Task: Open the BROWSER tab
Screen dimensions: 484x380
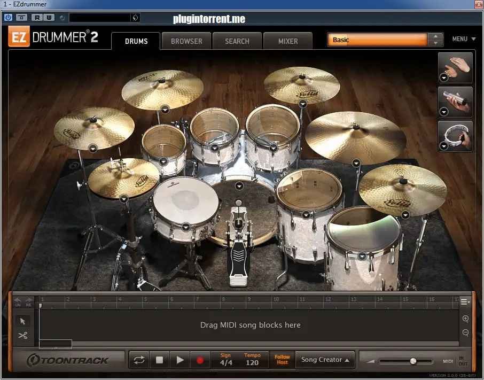Action: tap(186, 41)
